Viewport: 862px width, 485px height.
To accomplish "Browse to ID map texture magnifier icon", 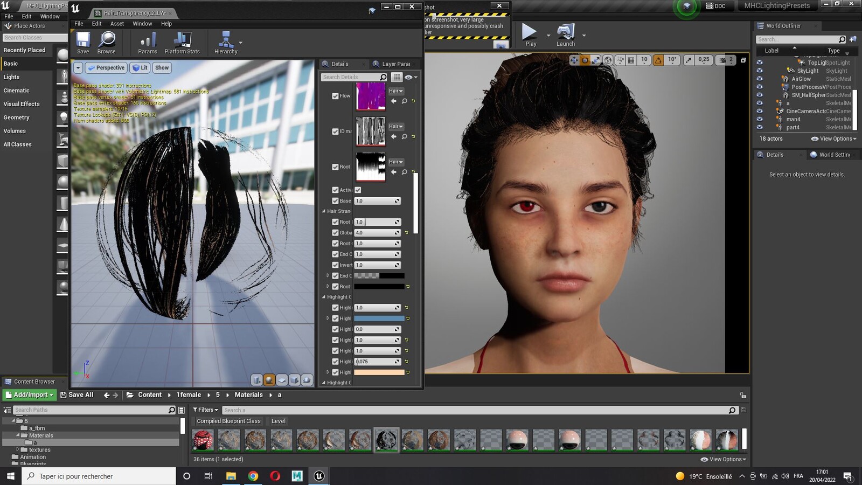I will point(404,136).
